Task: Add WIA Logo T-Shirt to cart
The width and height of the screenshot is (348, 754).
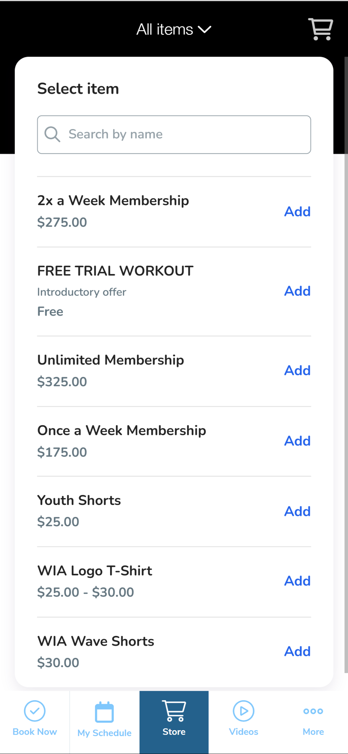Action: click(x=297, y=581)
